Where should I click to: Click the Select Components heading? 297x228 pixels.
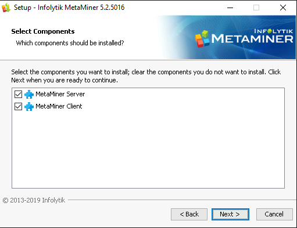click(43, 31)
